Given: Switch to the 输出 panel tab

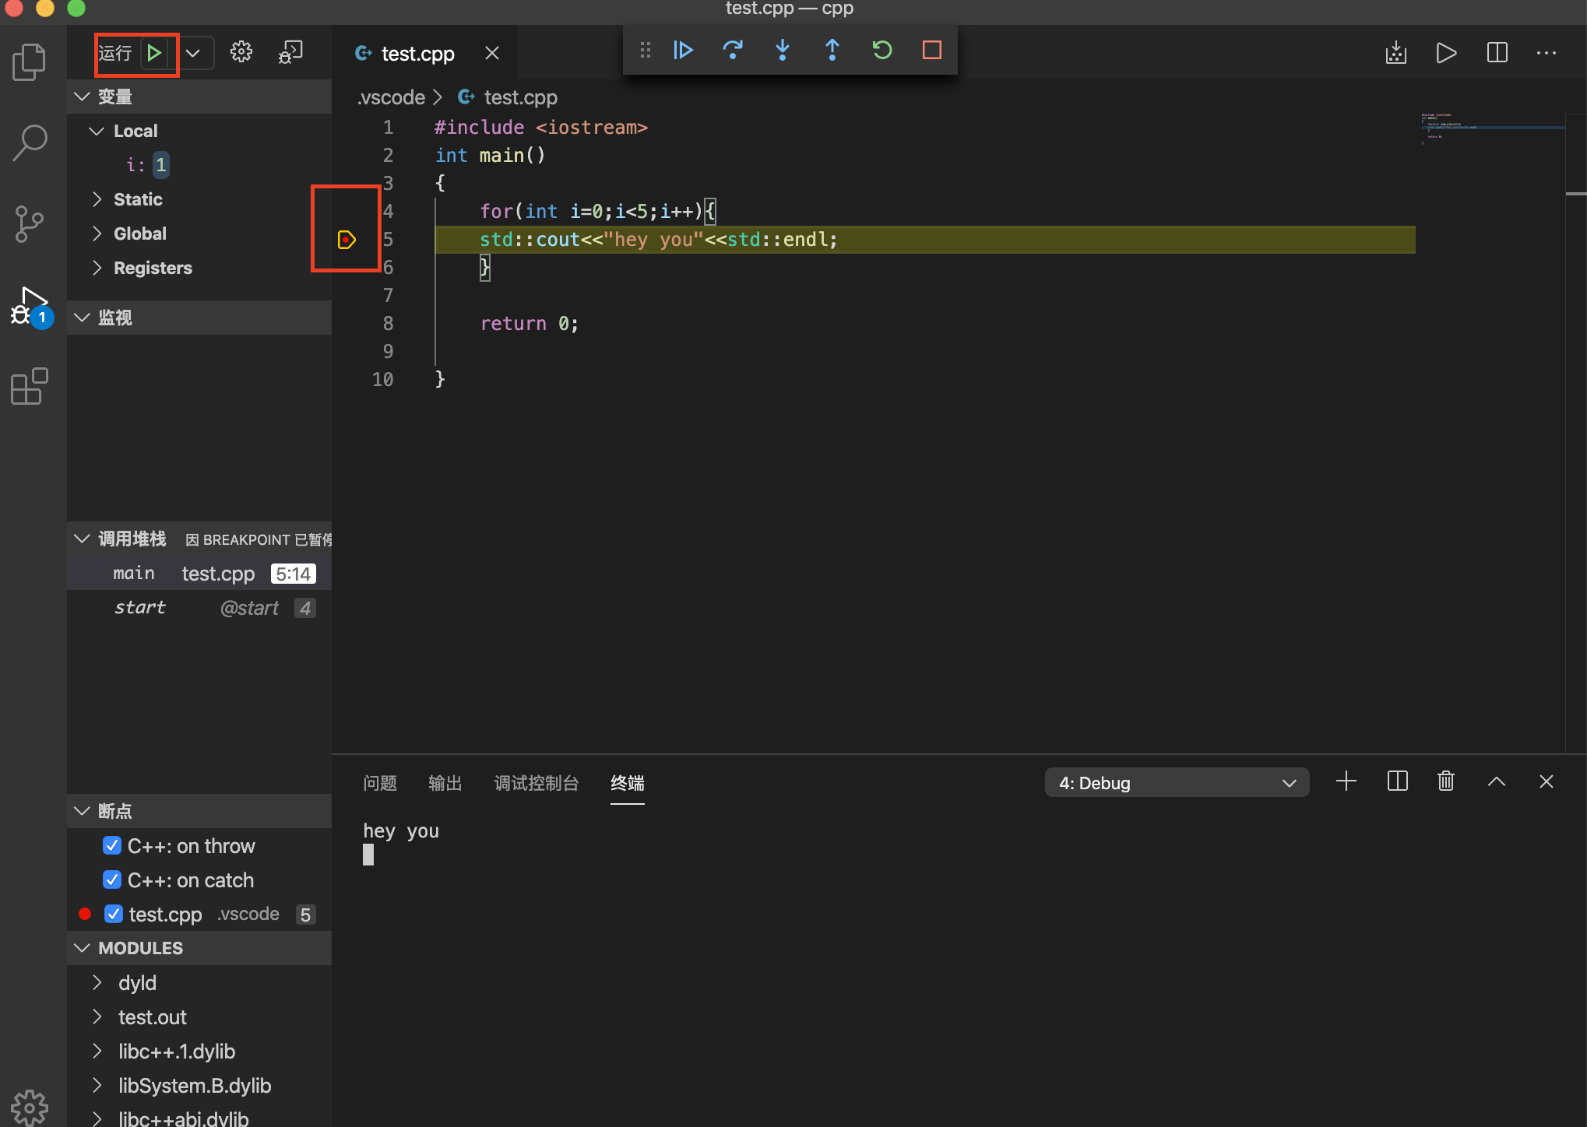Looking at the screenshot, I should [445, 783].
